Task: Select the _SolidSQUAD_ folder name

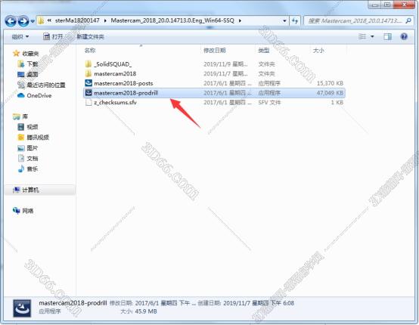Action: (x=113, y=64)
